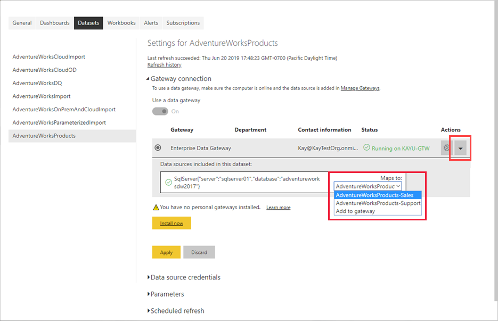The image size is (498, 321).
Task: Select the Enterprise Data Gateway radio button
Action: pyautogui.click(x=158, y=148)
